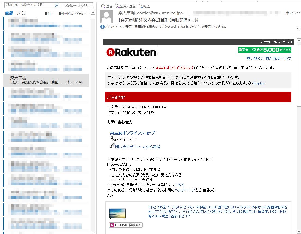Image resolution: width=301 pixels, height=234 pixels.
Task: Click the message list scrollbar thumb
Action: tap(93, 17)
